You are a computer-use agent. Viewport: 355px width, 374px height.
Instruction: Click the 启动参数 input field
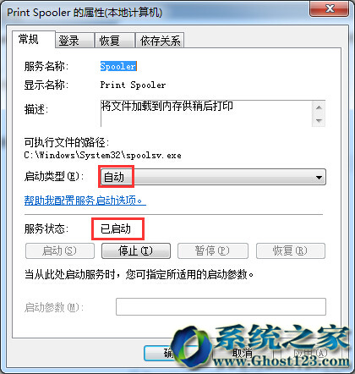(x=221, y=306)
